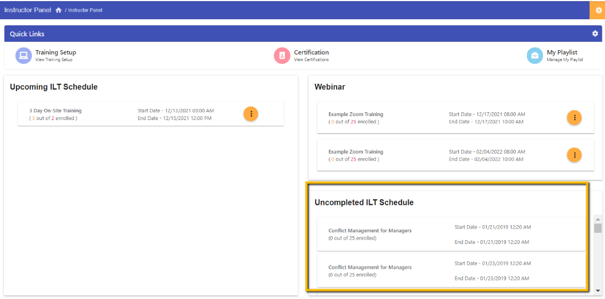Image resolution: width=605 pixels, height=299 pixels.
Task: Open options menu for 3 Day On-Site Training
Action: 251,113
